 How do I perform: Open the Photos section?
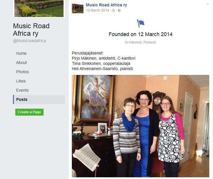tap(23, 72)
